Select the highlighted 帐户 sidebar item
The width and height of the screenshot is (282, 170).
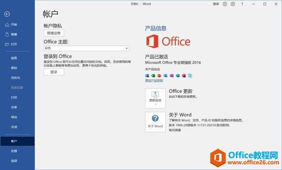tap(18, 141)
